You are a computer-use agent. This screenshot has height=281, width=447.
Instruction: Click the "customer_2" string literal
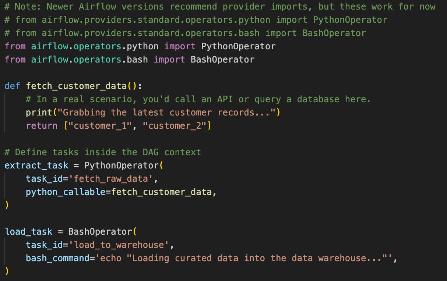(x=175, y=126)
